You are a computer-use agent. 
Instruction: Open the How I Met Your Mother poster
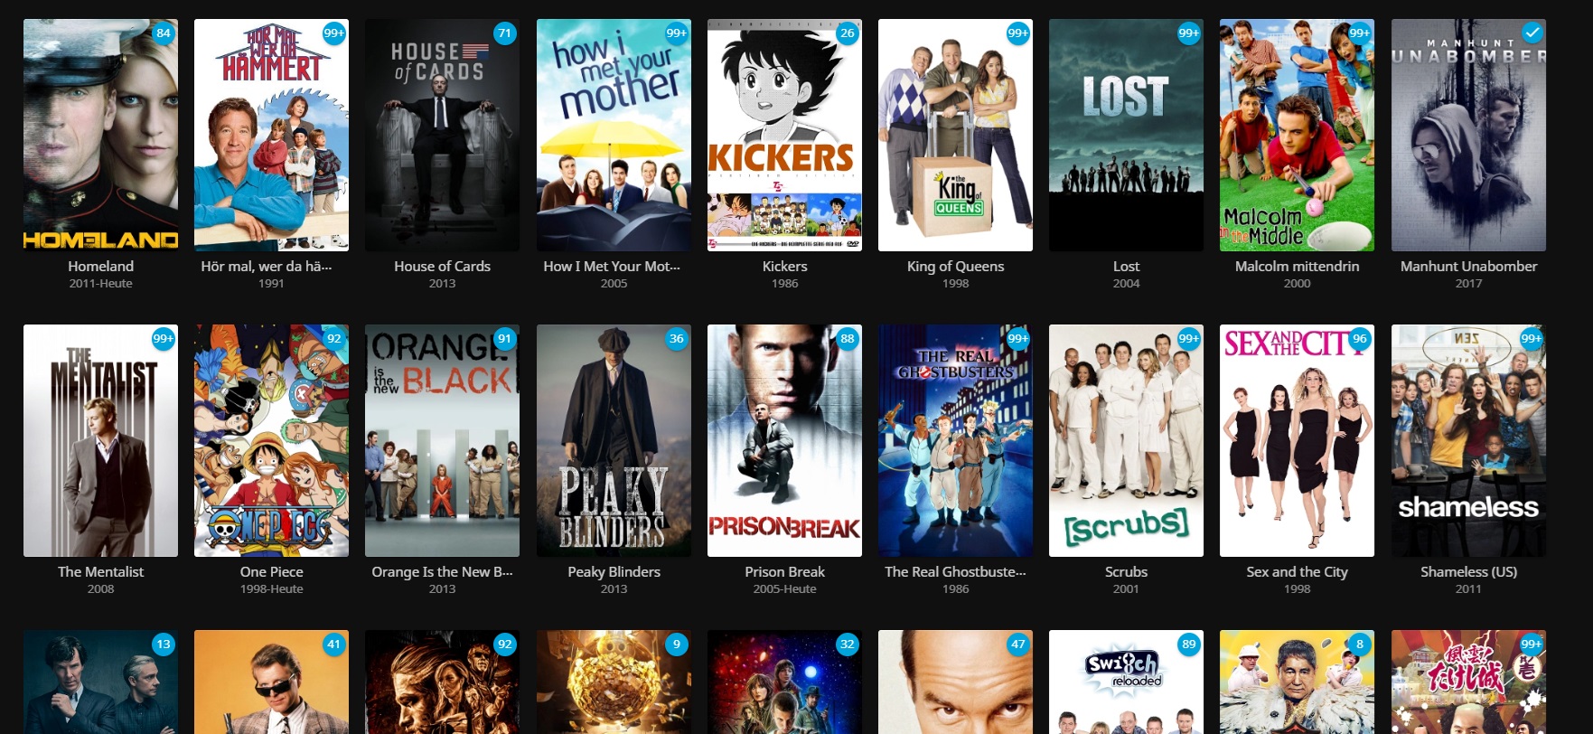coord(614,135)
